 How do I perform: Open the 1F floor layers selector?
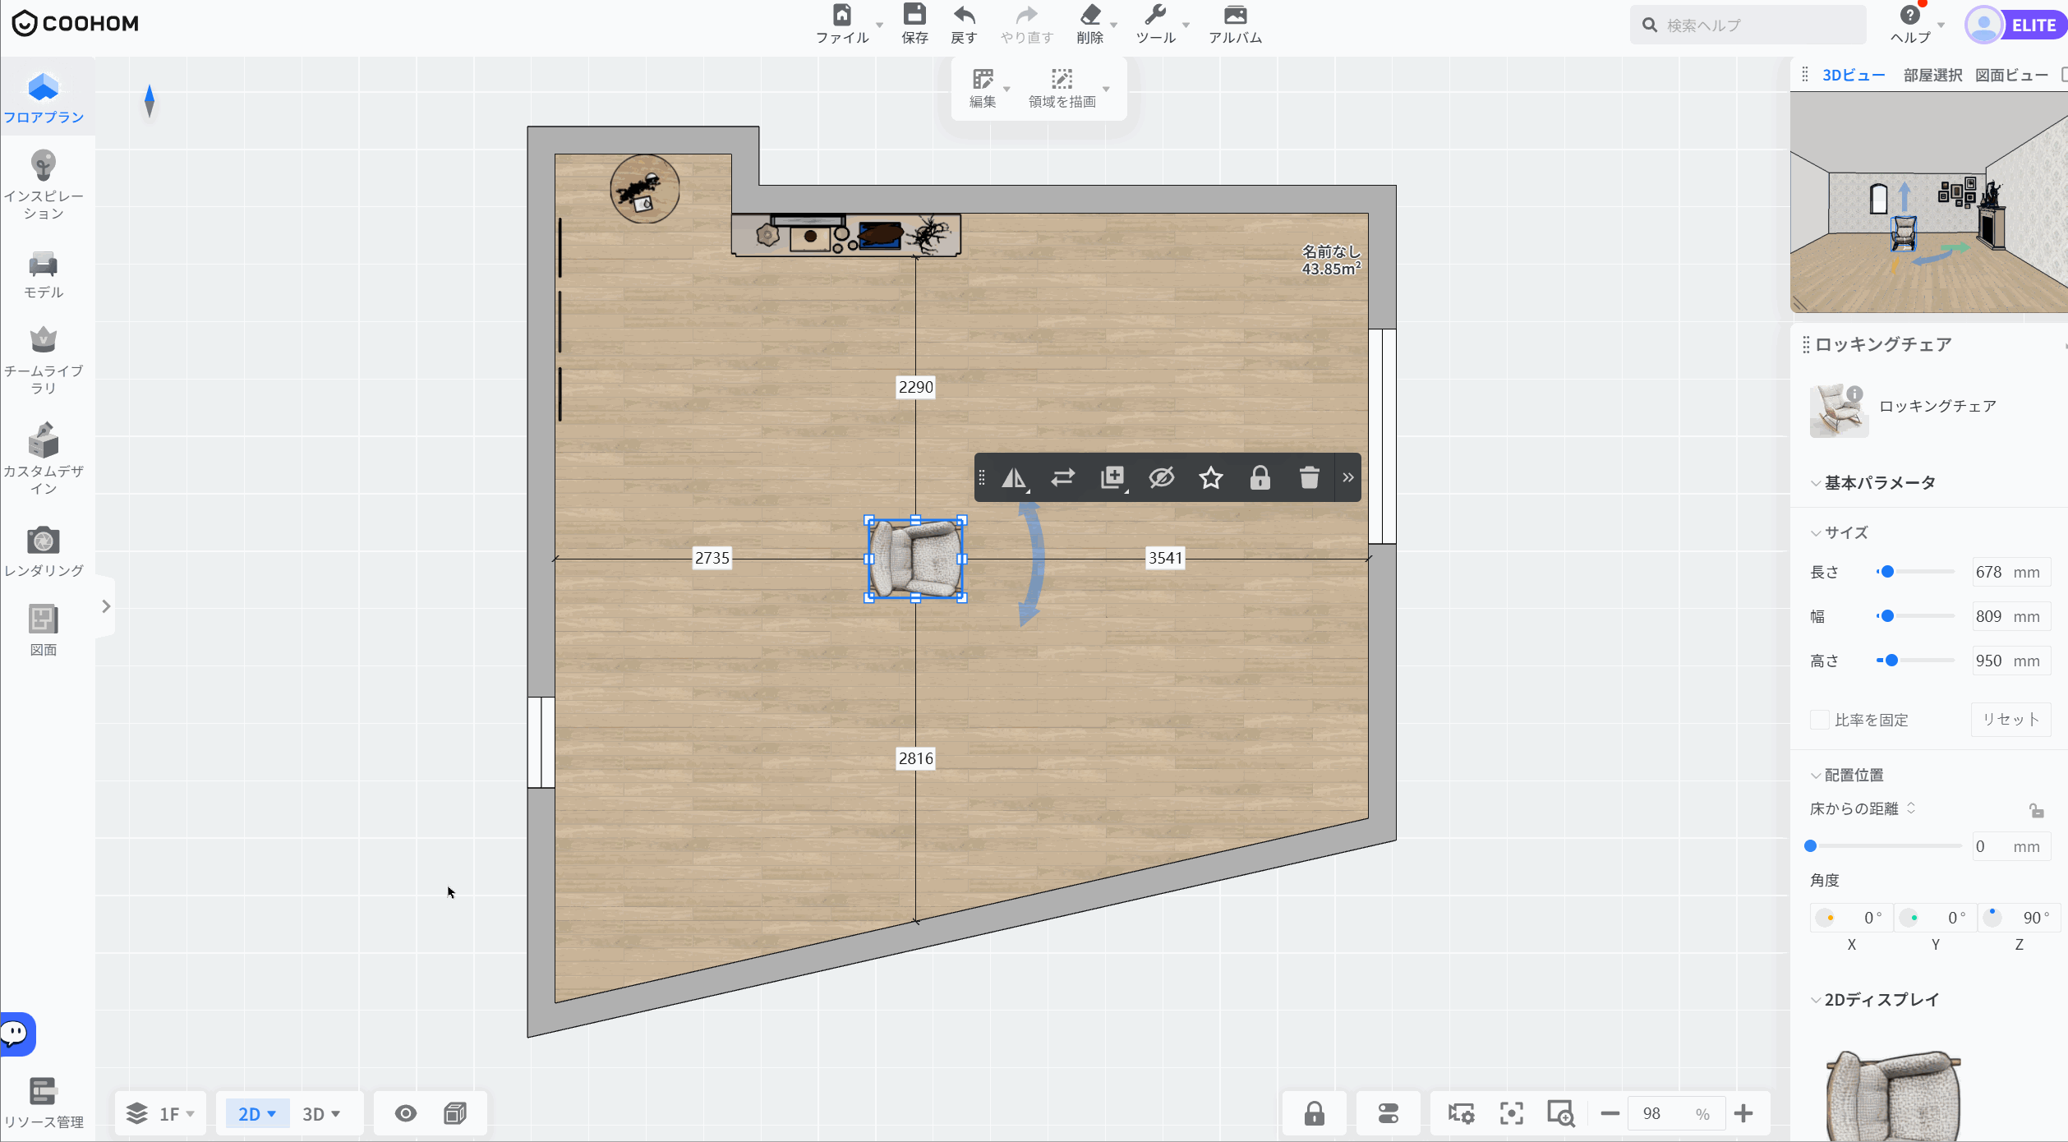(160, 1114)
